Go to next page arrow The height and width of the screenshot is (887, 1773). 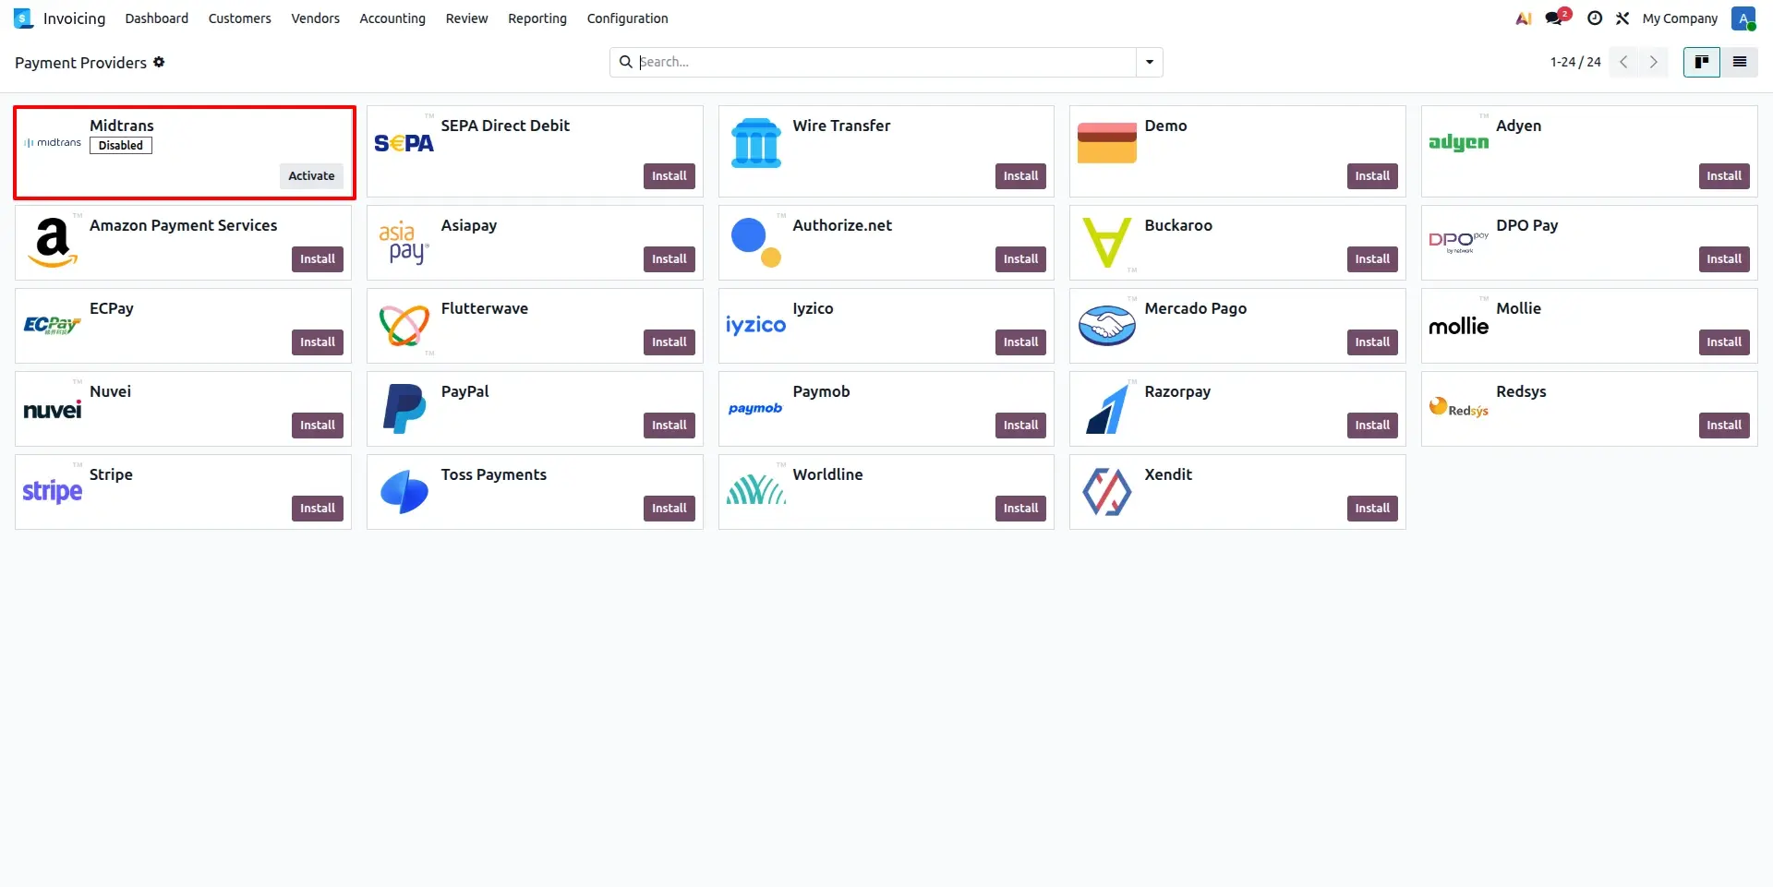(1653, 62)
